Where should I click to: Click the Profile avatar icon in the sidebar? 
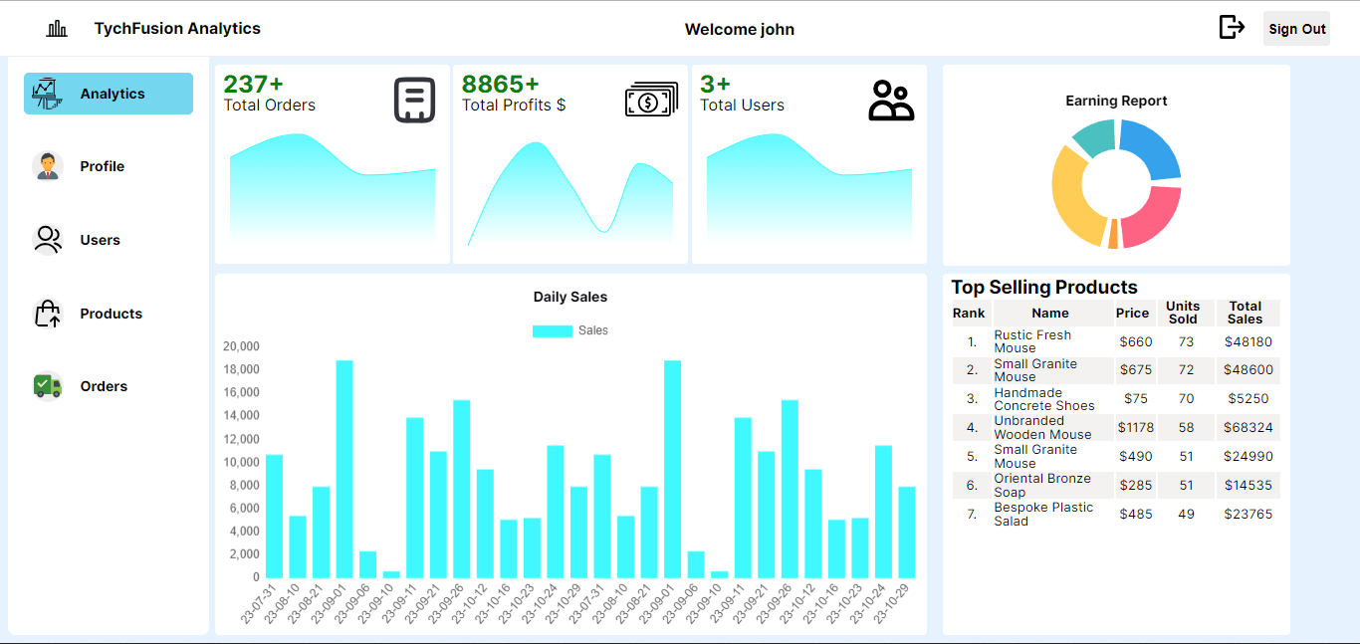coord(46,166)
